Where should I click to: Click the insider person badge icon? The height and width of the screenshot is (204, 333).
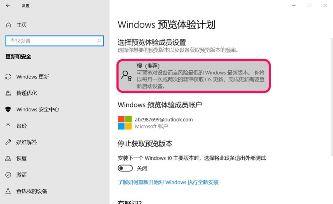click(x=126, y=76)
